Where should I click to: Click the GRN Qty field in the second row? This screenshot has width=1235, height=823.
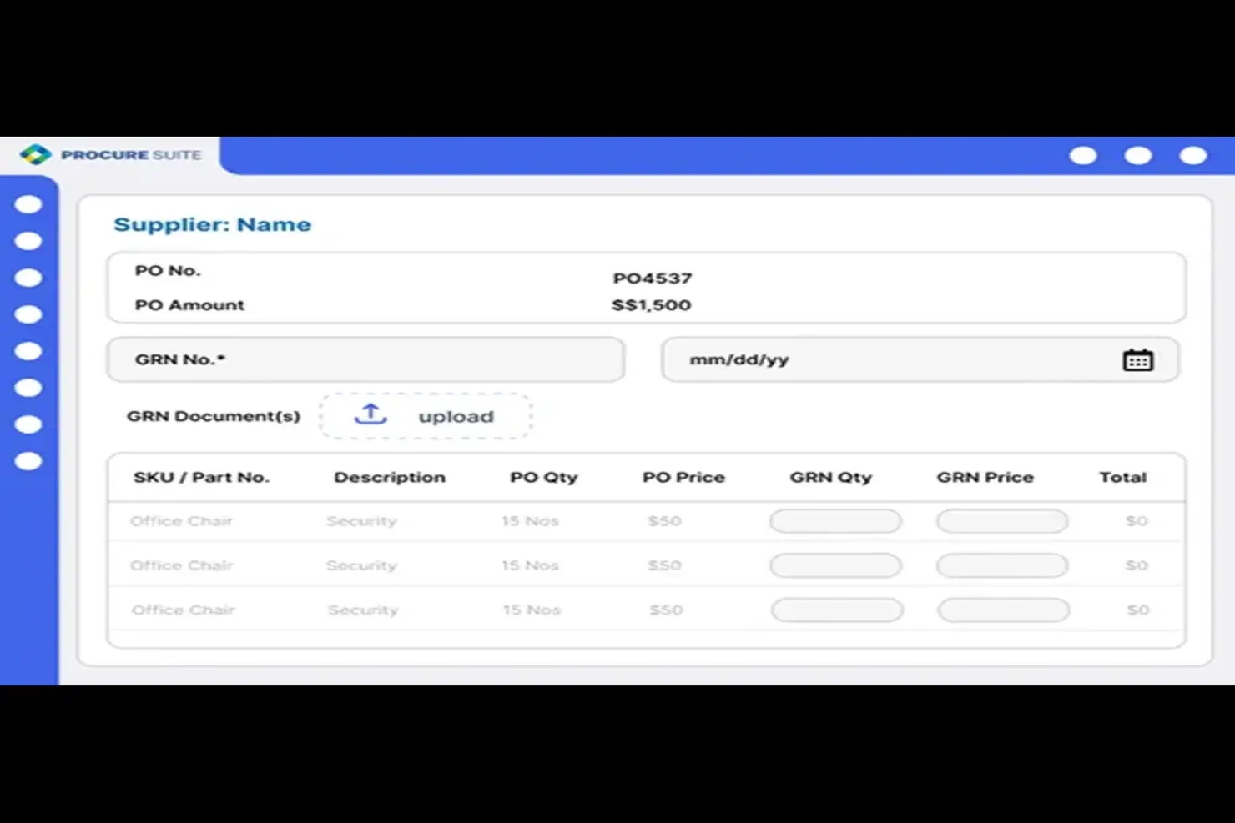pyautogui.click(x=835, y=565)
